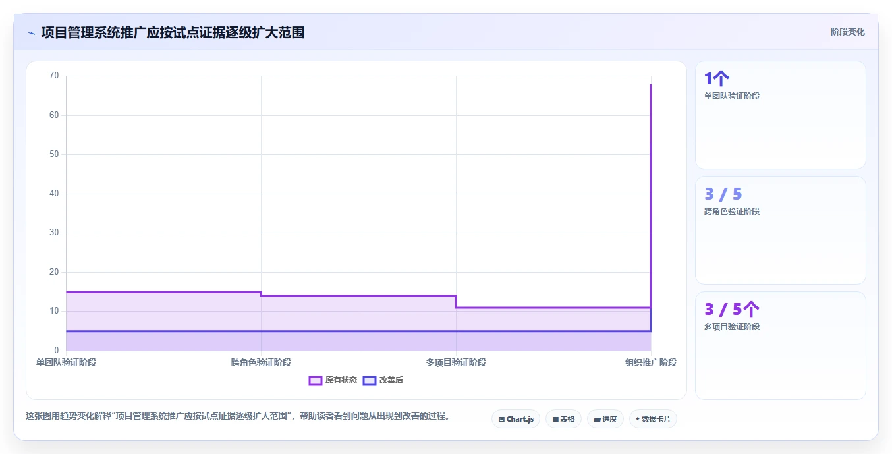Viewport: 892px width, 454px height.
Task: Click the trend icon beside the title
Action: pyautogui.click(x=31, y=33)
